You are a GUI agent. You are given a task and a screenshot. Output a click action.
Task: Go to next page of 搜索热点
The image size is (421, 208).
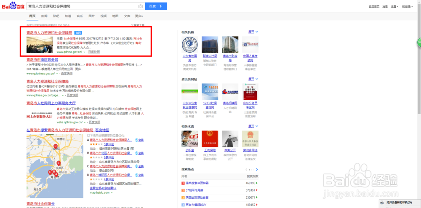point(257,170)
